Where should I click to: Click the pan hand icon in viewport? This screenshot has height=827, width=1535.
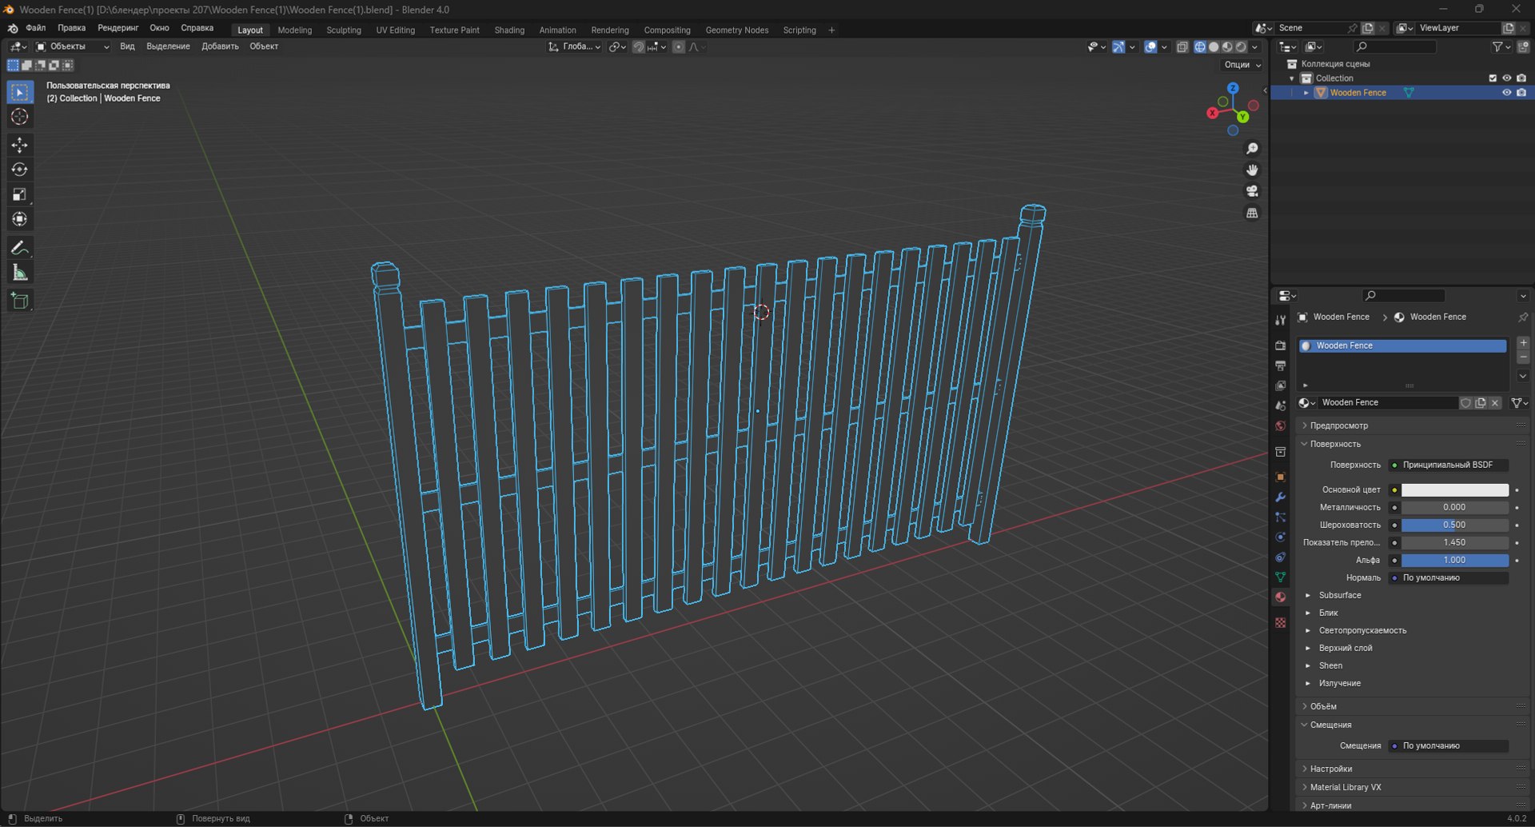(x=1252, y=170)
